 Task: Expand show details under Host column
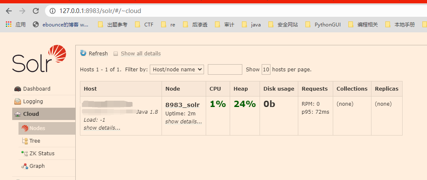click(102, 128)
